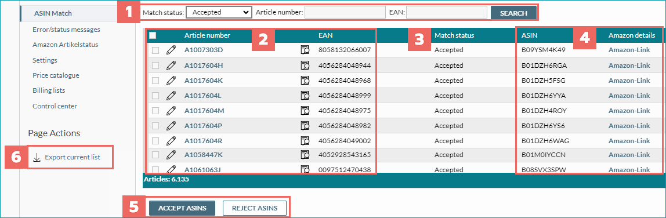Edit article A1017604L with pencil icon

(171, 96)
